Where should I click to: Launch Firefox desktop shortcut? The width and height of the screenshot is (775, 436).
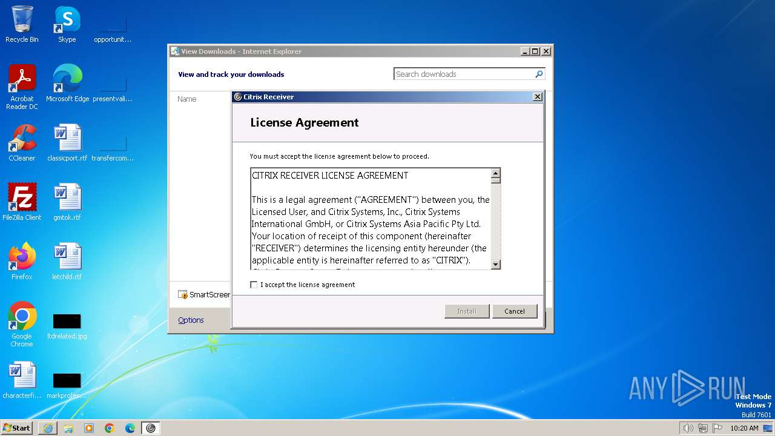coord(22,261)
